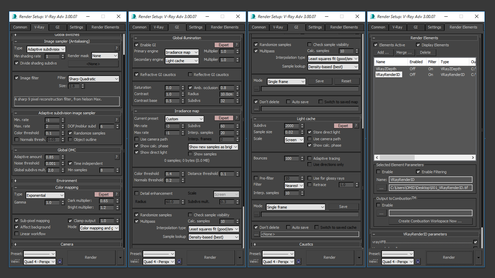The width and height of the screenshot is (495, 278).
Task: Open Render Elements tab in V-Ray tab window
Action: click(x=105, y=27)
